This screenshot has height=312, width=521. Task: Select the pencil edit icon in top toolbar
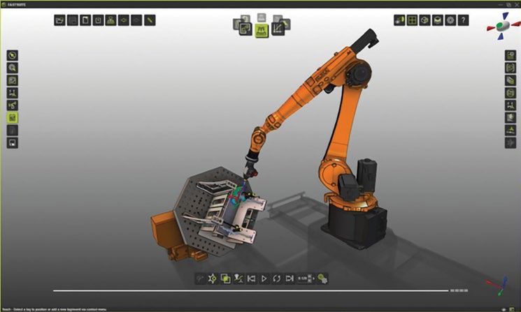[x=150, y=20]
